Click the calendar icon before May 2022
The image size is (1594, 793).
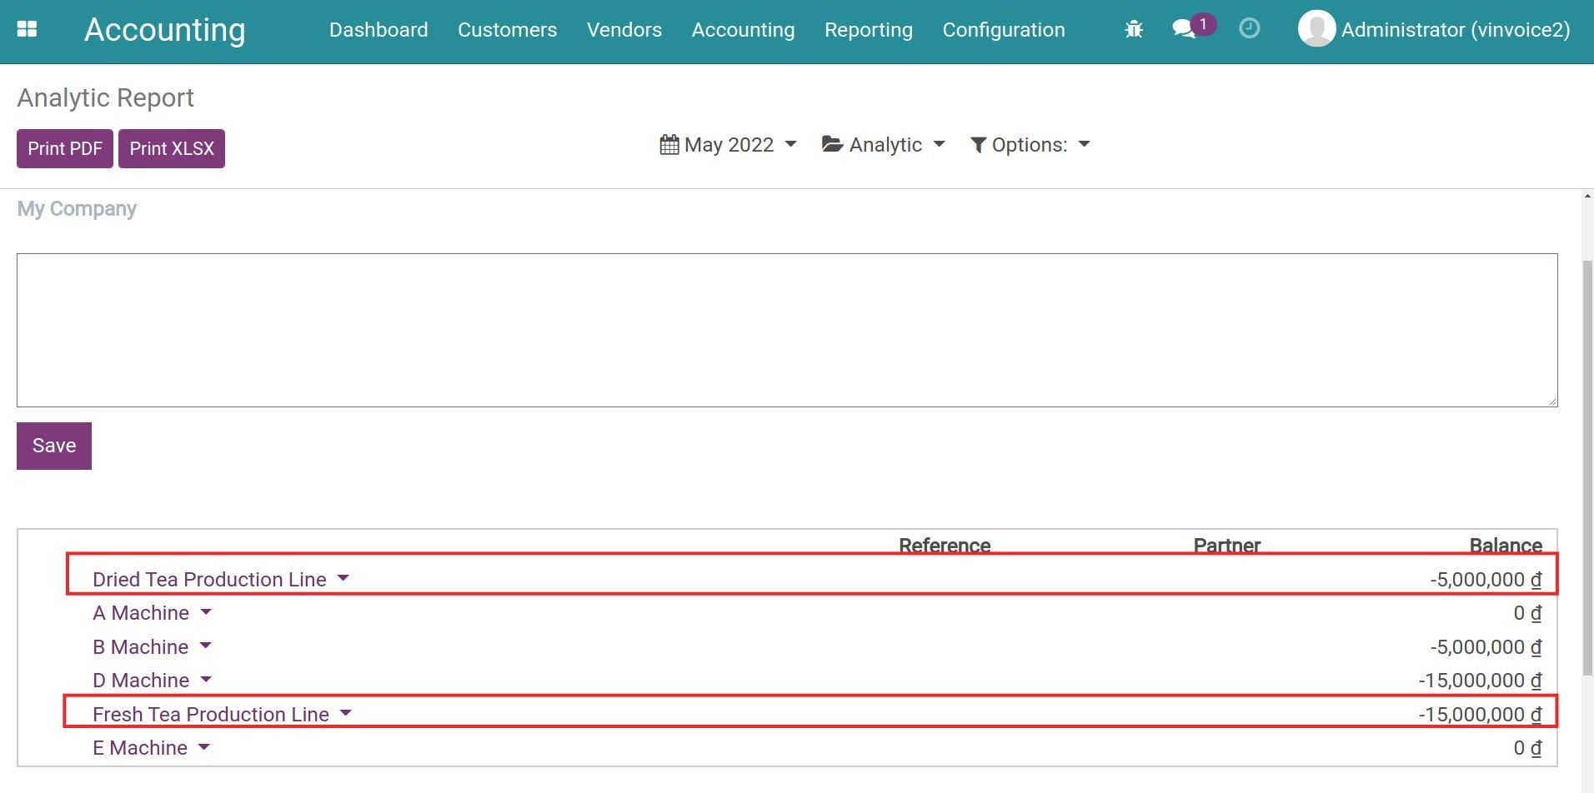pyautogui.click(x=670, y=143)
